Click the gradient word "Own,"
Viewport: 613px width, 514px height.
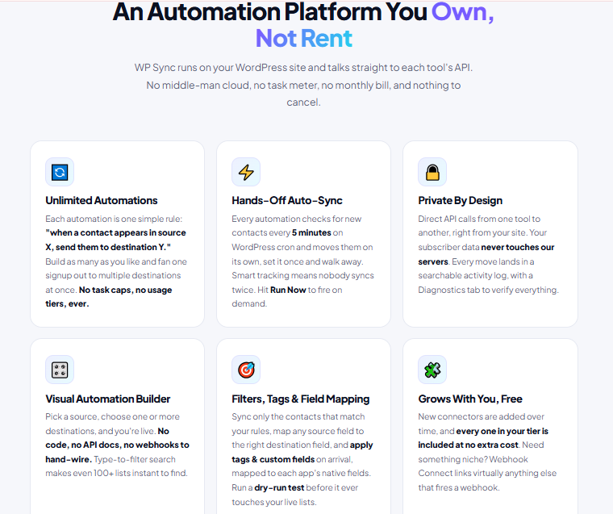(462, 12)
